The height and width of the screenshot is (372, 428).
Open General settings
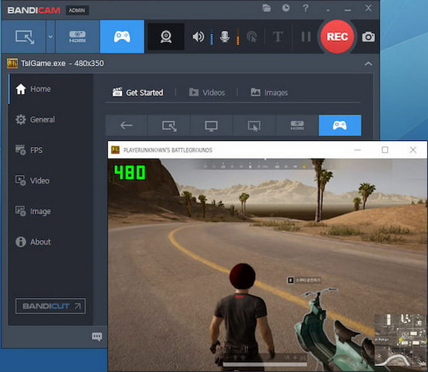point(51,120)
